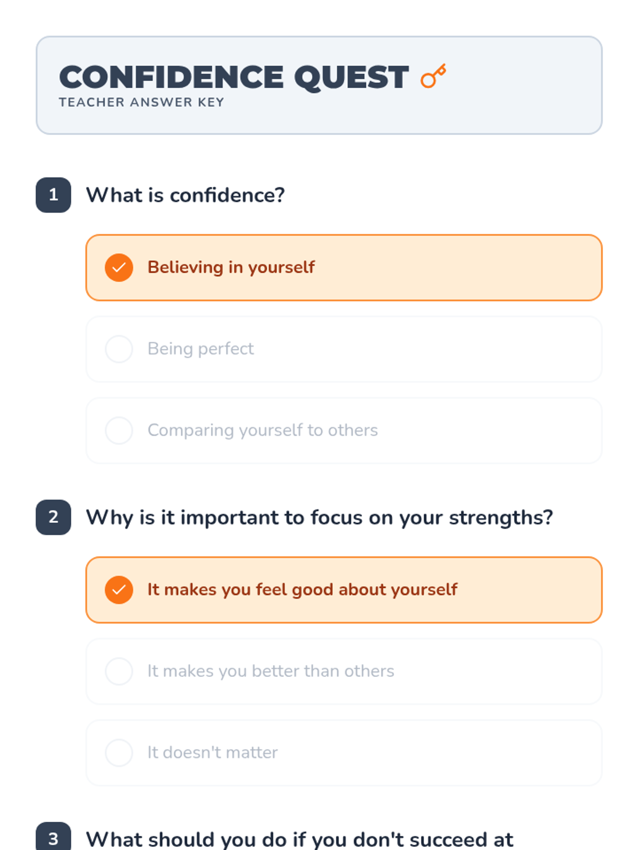Click the Teacher Answer Key subtitle
The width and height of the screenshot is (638, 850).
pos(141,103)
